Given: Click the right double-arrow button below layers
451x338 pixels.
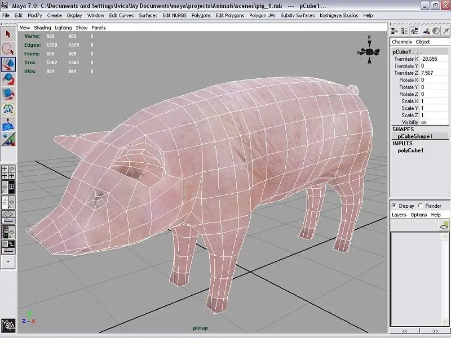Looking at the screenshot, I should tap(435, 331).
